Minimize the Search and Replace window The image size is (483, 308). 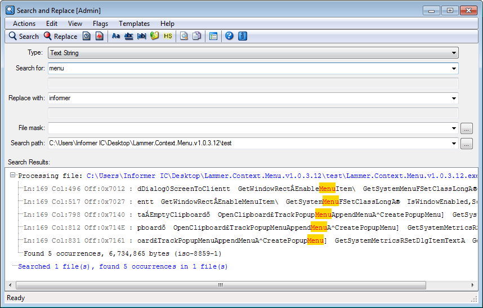coord(431,11)
